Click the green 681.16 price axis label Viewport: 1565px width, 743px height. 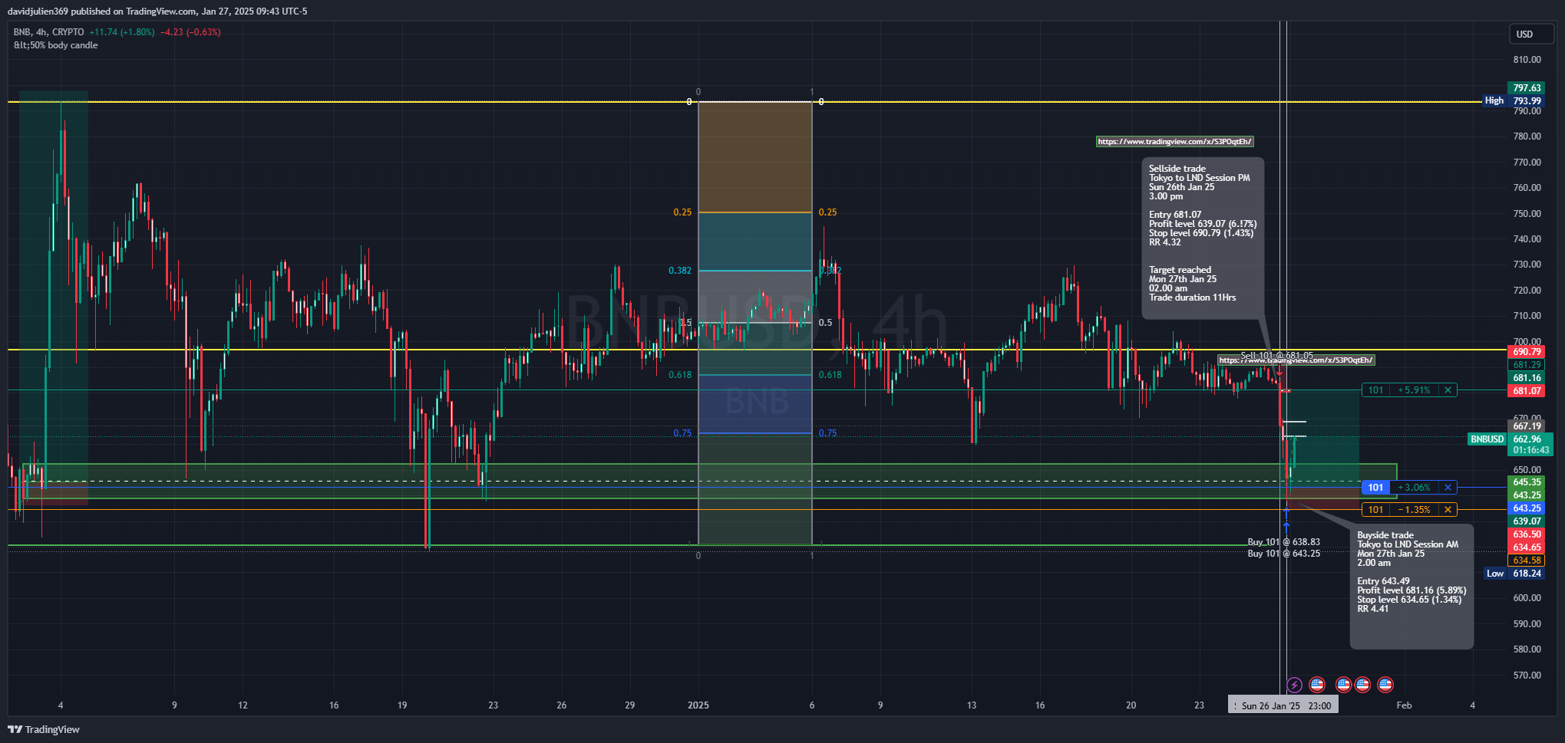pyautogui.click(x=1527, y=378)
